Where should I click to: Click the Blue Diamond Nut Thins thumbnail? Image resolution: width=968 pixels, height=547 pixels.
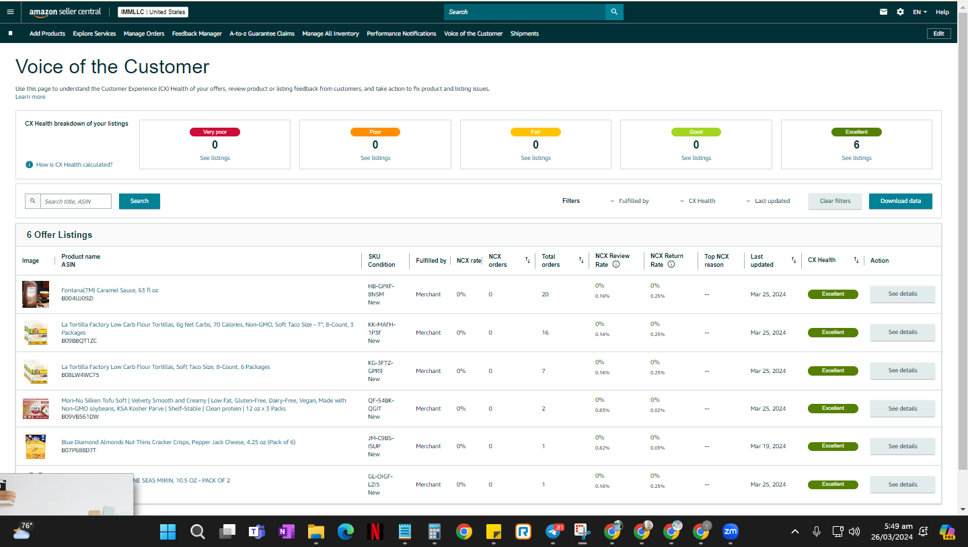pos(36,446)
